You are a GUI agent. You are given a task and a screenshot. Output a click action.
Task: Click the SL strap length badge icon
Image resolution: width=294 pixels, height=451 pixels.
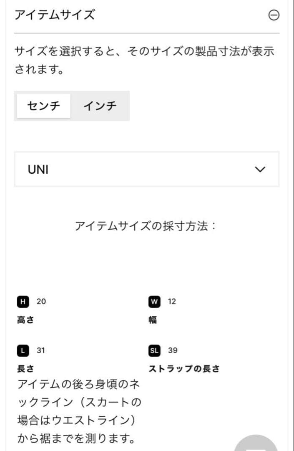pos(154,351)
